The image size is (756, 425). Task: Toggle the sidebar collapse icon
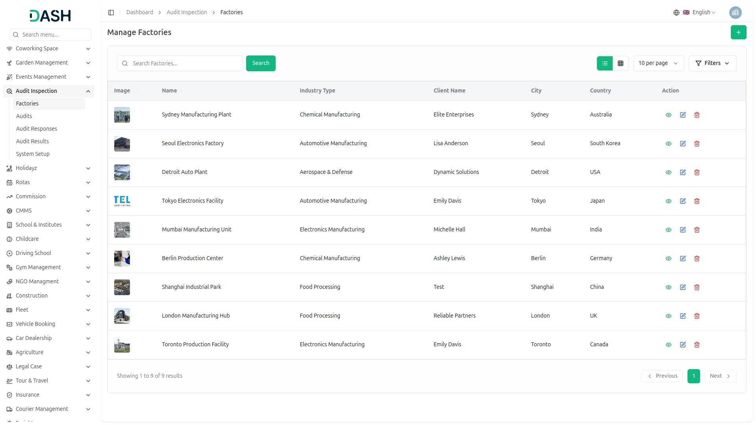tap(111, 13)
